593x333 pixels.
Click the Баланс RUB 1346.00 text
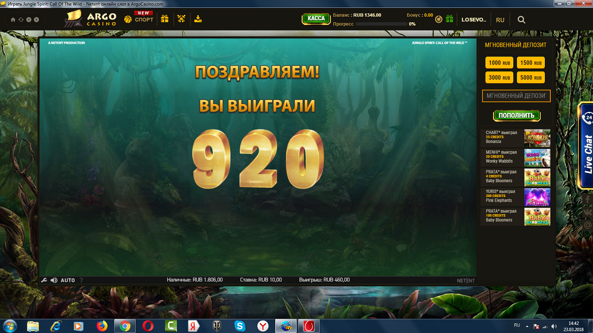point(357,15)
